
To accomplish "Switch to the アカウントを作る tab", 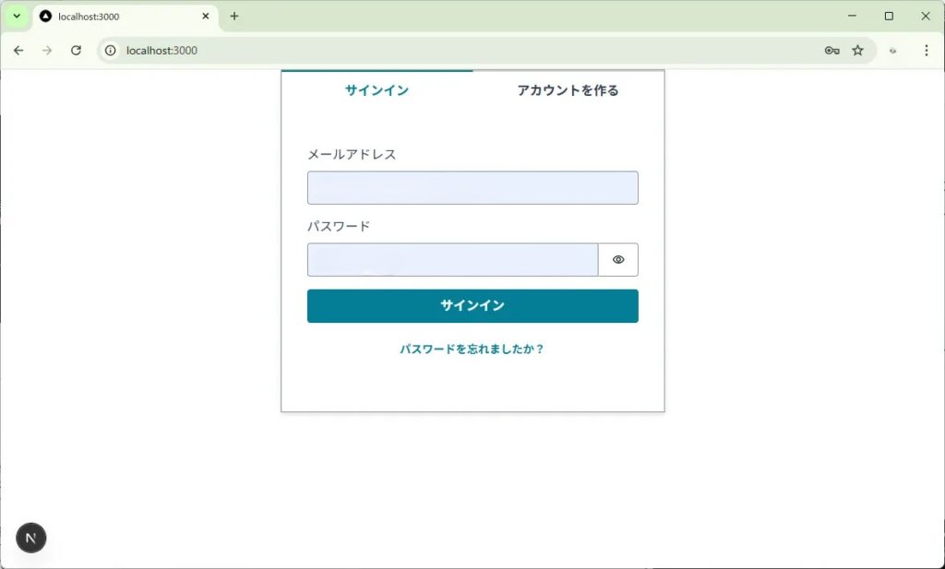I will coord(568,90).
